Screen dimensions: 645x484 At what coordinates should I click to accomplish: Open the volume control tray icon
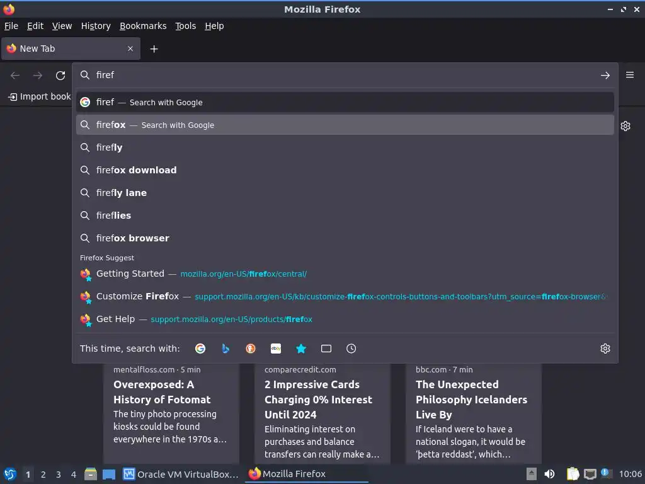click(549, 474)
